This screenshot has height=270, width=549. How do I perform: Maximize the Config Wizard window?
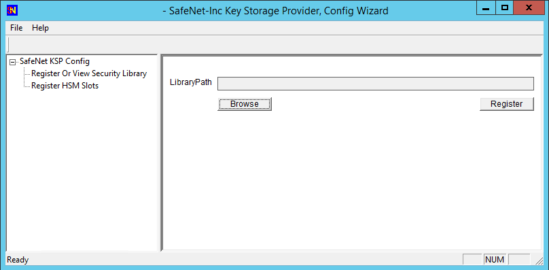(x=505, y=7)
